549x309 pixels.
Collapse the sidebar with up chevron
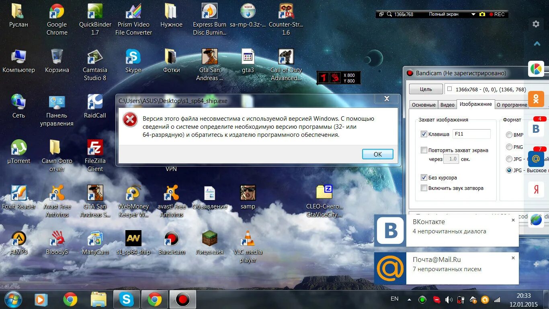(536, 43)
